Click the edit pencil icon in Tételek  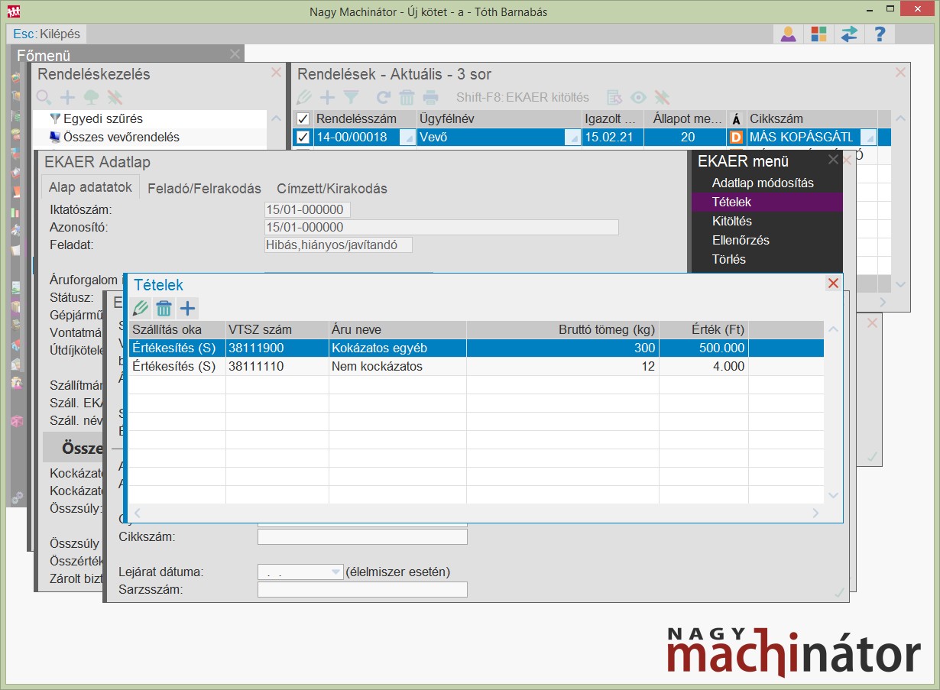coord(141,309)
